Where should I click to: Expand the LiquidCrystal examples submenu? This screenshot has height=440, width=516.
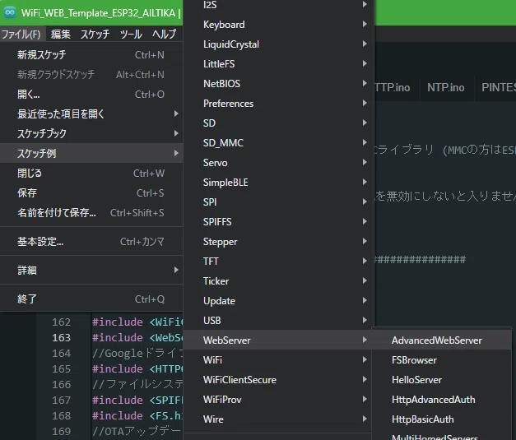[278, 44]
